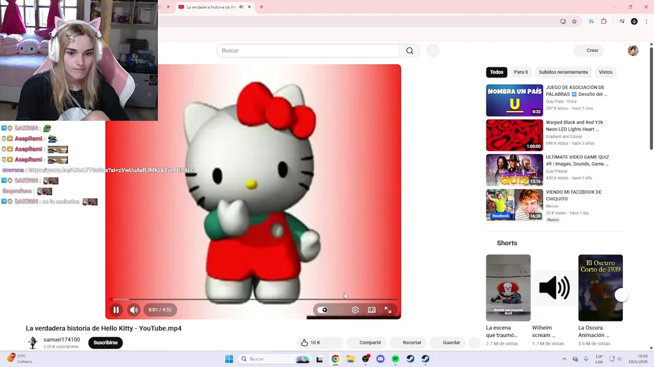
Task: Select the Para ti filter chip
Action: [521, 72]
